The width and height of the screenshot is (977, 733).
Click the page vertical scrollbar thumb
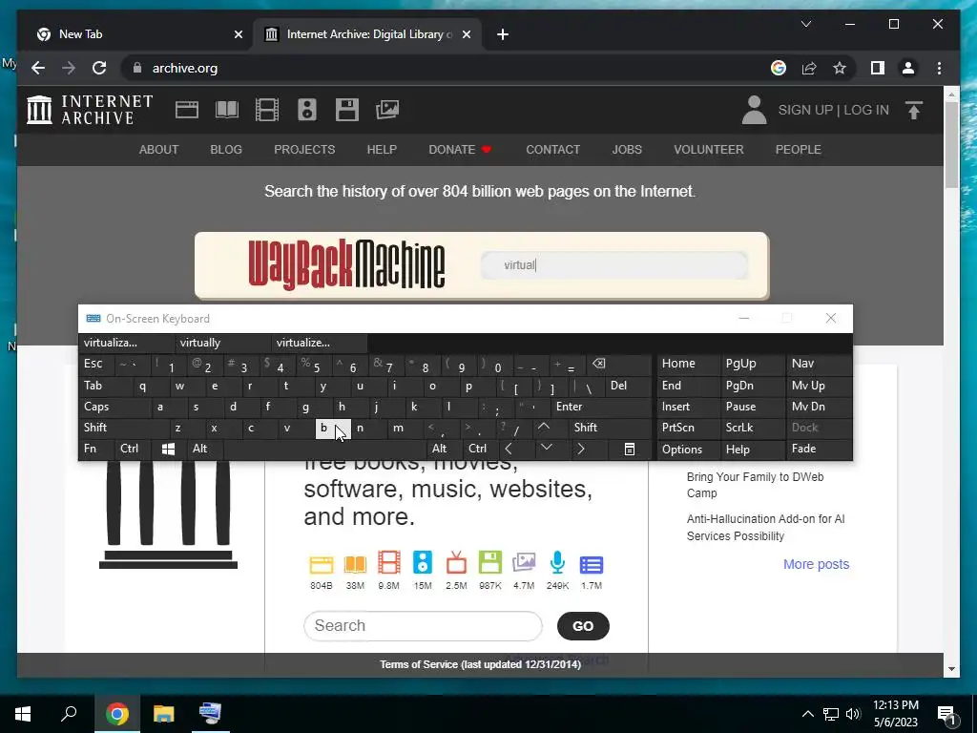pyautogui.click(x=951, y=143)
